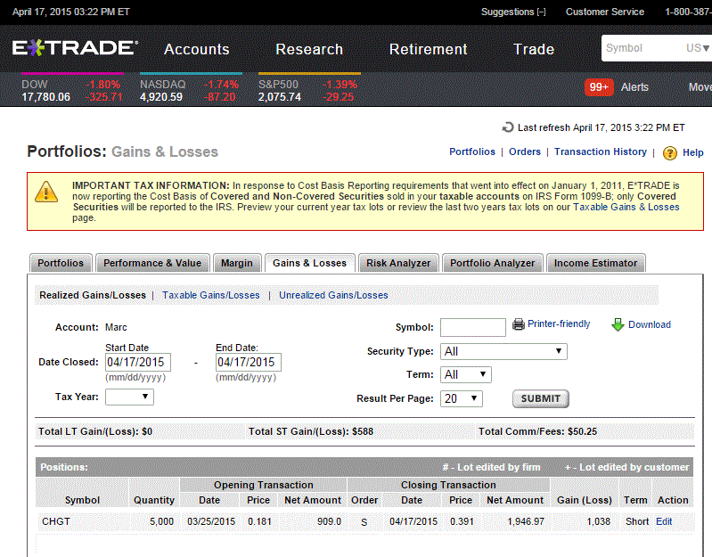Switch to the Portfolios tab
The width and height of the screenshot is (712, 557).
click(x=61, y=263)
